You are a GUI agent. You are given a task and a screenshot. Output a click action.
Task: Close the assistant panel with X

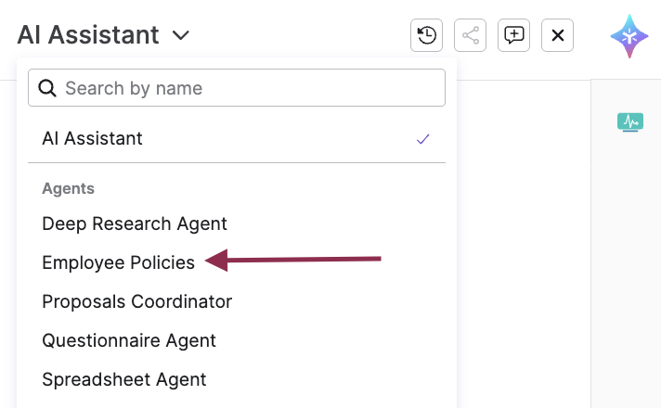coord(557,36)
